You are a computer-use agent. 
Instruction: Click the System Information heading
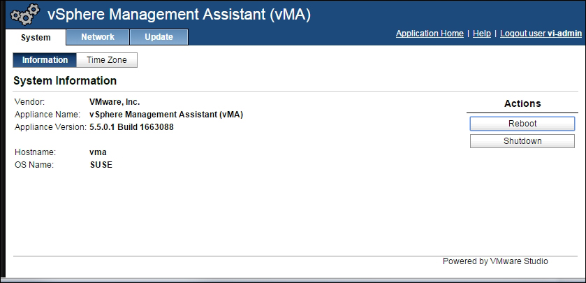click(65, 81)
